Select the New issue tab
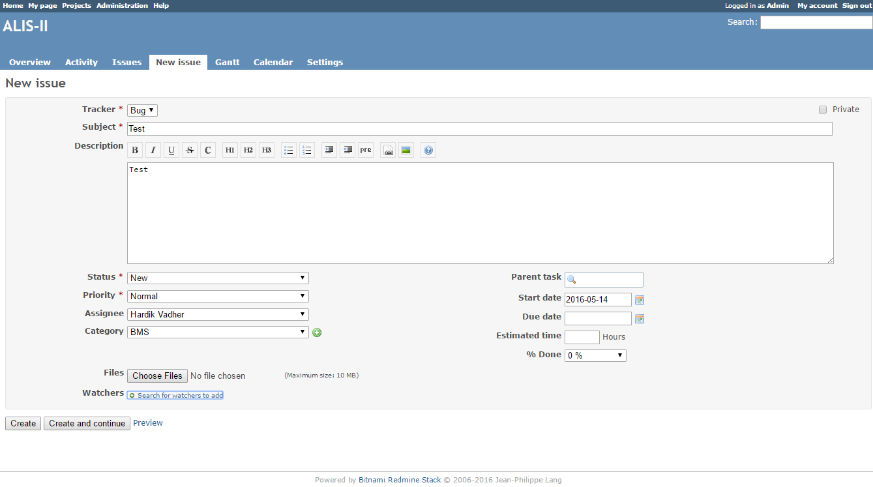 178,63
